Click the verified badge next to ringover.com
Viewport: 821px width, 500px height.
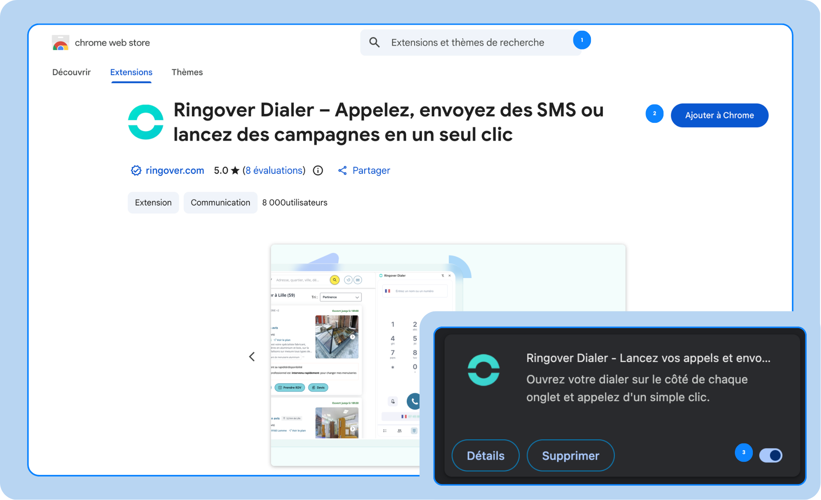coord(136,171)
